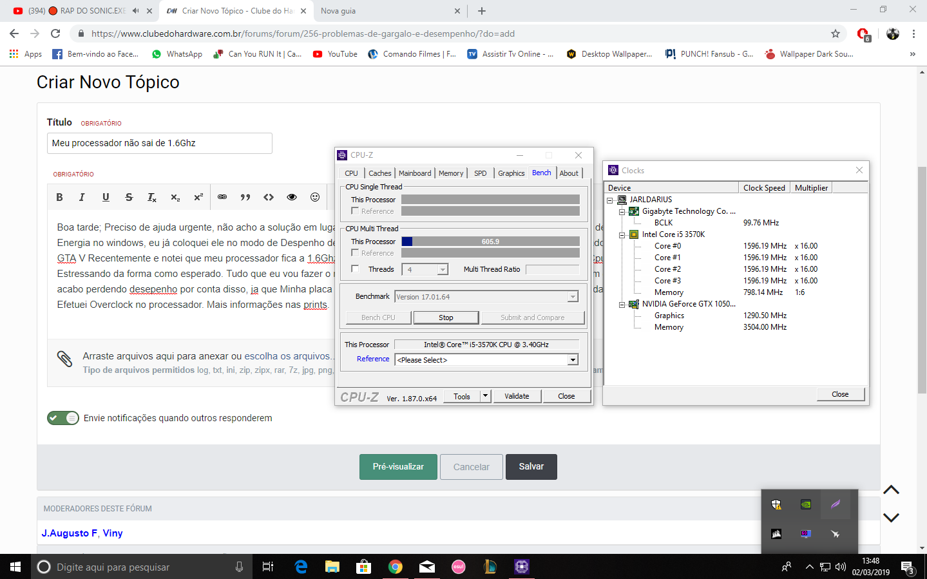927x579 pixels.
Task: Enable the Threads checkbox in CPU-Z
Action: [x=355, y=269]
